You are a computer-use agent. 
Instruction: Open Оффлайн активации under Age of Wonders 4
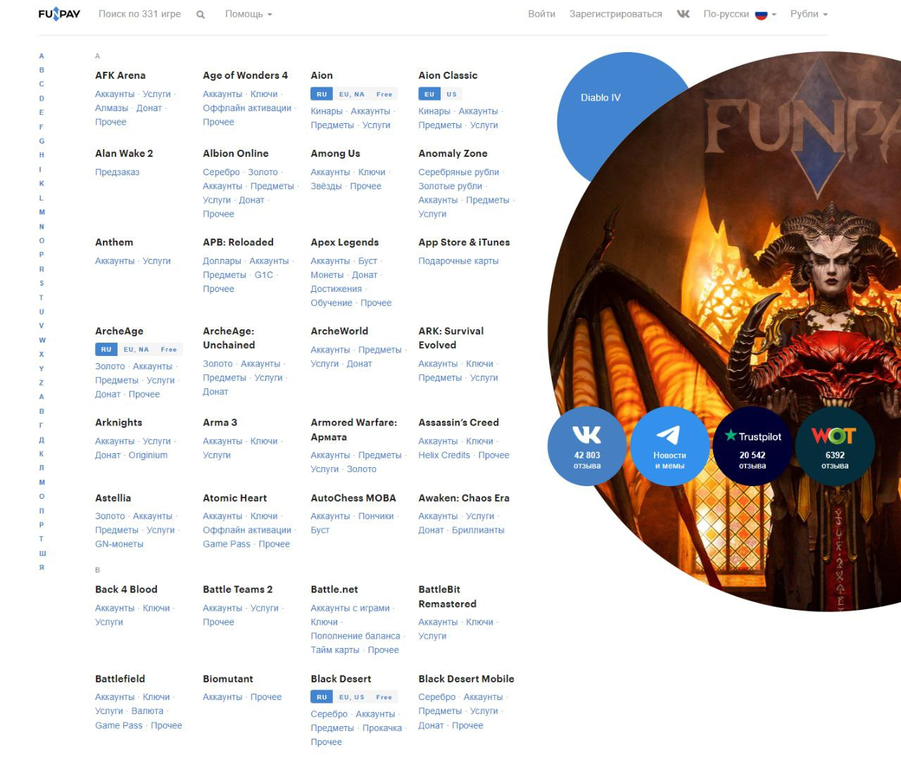[x=247, y=108]
